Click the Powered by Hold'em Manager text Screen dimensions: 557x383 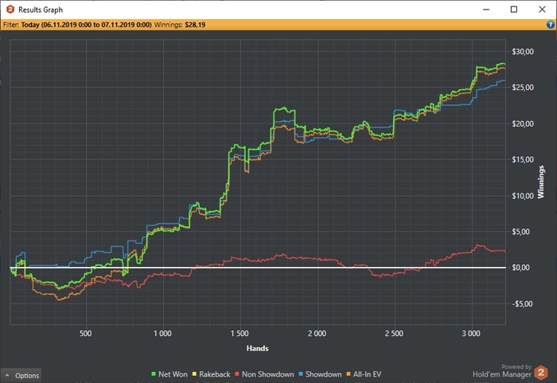click(502, 371)
